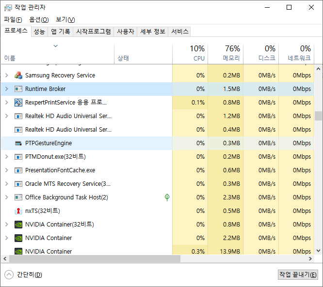
Task: Click the 0.1% CPU value for RexpertPrintService
Action: pyautogui.click(x=198, y=103)
